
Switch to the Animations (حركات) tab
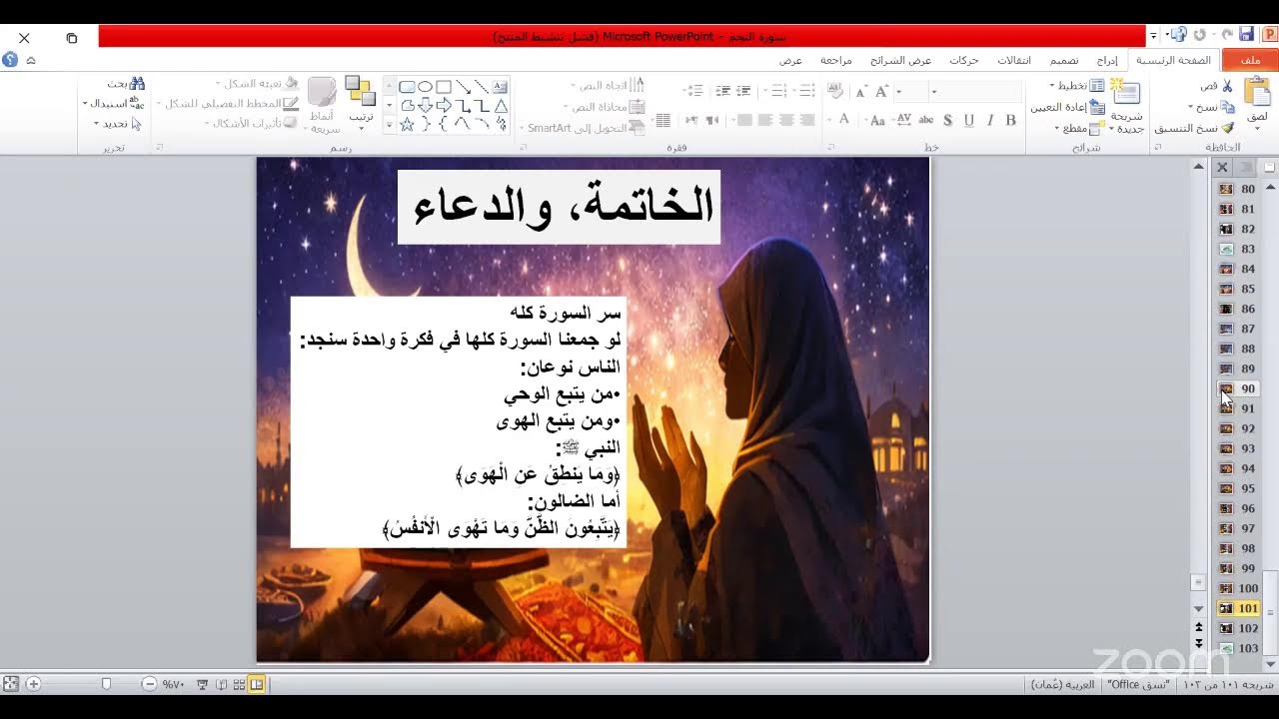click(964, 60)
